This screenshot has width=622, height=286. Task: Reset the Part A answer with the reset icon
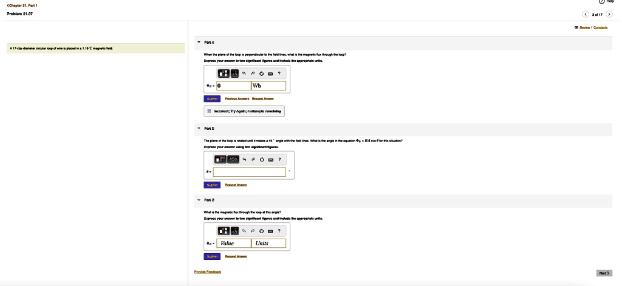pyautogui.click(x=262, y=73)
